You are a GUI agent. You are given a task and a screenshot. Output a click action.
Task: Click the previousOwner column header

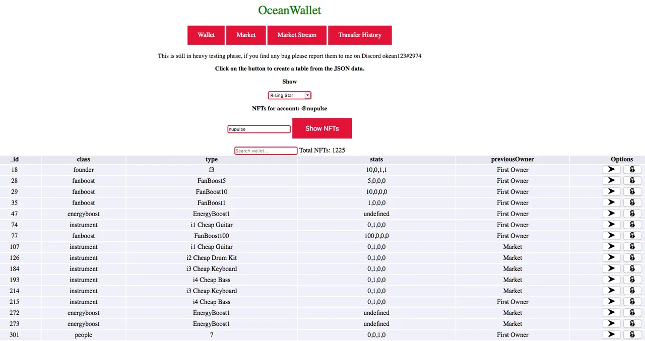click(512, 159)
